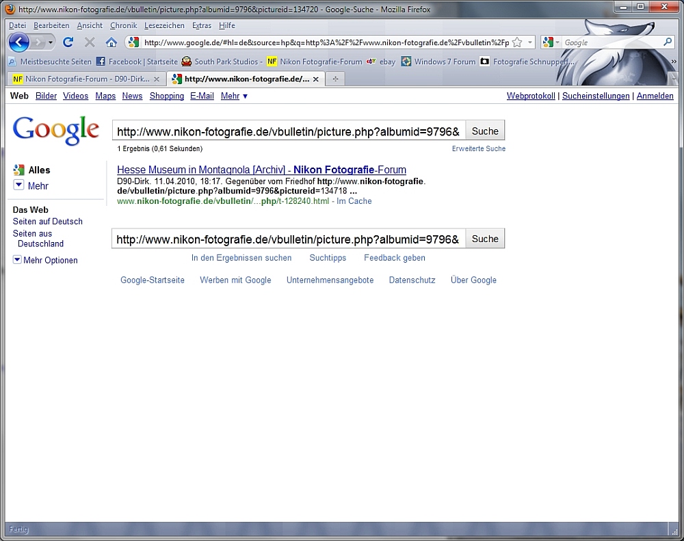Image resolution: width=684 pixels, height=541 pixels.
Task: Go to Google Videos search
Action: [x=75, y=96]
